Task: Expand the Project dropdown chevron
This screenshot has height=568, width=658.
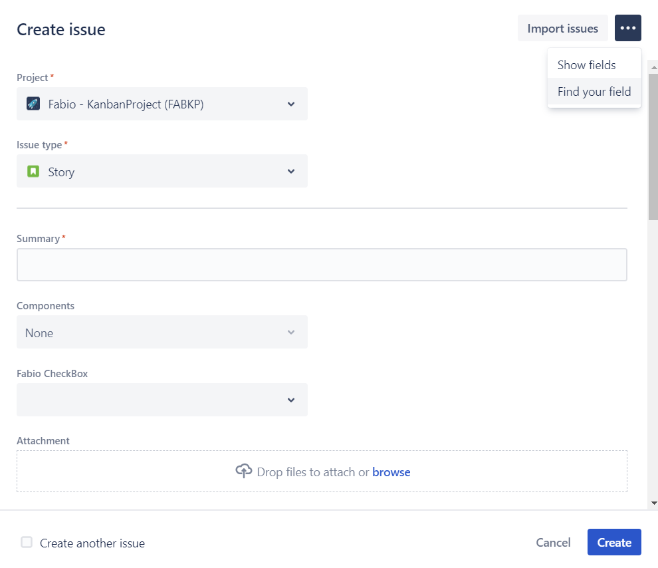Action: [x=290, y=104]
